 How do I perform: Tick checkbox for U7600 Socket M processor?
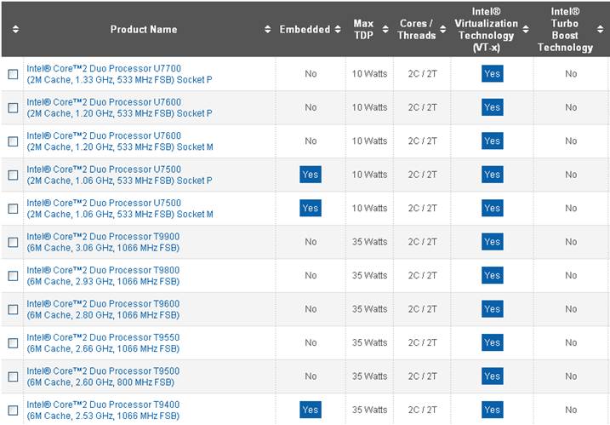point(13,141)
